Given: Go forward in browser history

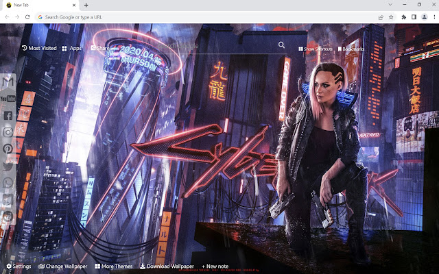Looking at the screenshot, I should pyautogui.click(x=17, y=17).
